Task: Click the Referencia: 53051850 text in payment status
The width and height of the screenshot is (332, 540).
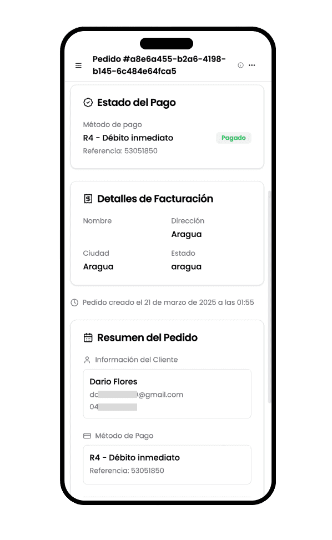Action: pos(120,151)
